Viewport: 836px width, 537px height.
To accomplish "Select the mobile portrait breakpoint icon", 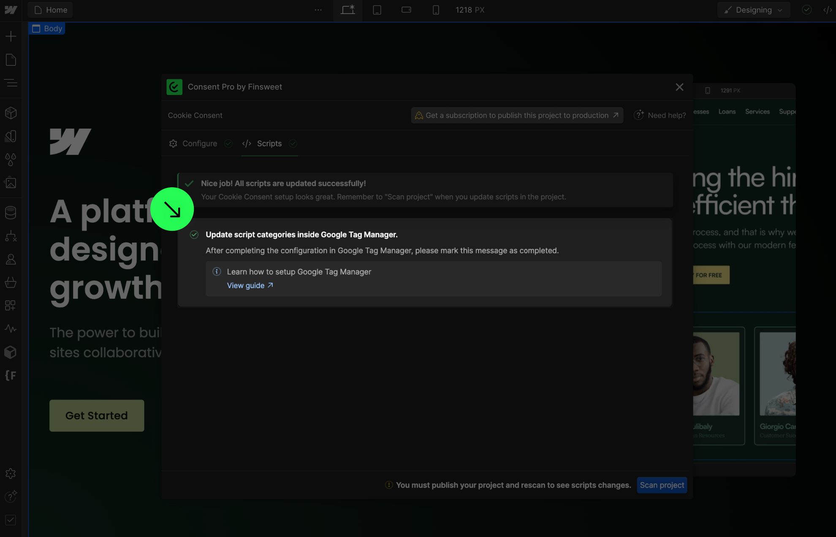I will 436,10.
